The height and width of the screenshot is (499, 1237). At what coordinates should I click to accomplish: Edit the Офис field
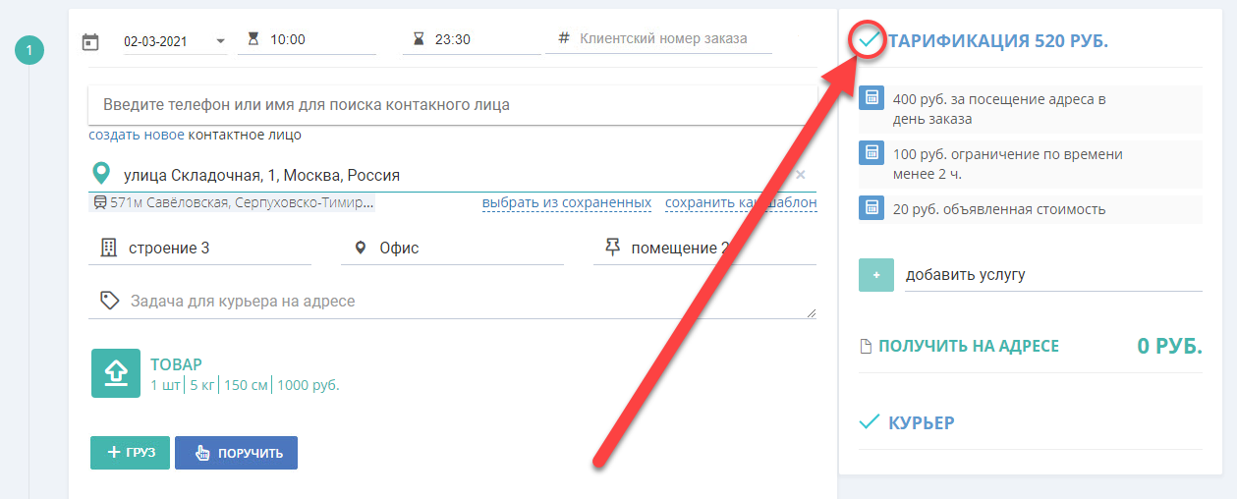point(471,249)
